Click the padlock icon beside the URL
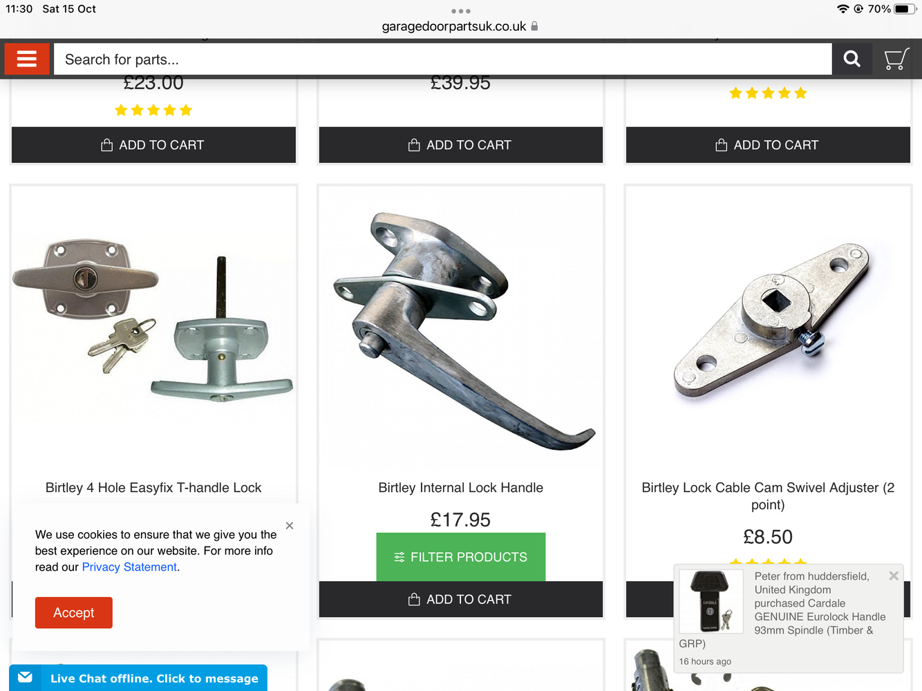This screenshot has width=922, height=691. pos(534,26)
